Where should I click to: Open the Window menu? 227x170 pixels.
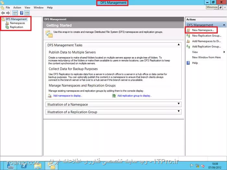(x=39, y=7)
